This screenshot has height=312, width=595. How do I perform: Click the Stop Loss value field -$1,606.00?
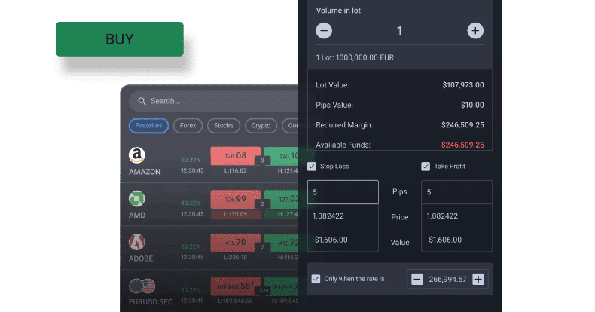[x=343, y=240]
